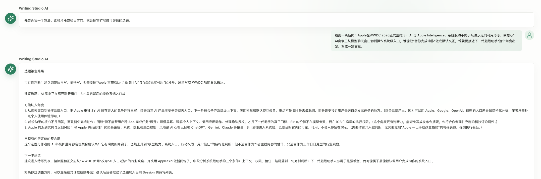Click the paragraph starting '建议进入待写列表'
541x179 pixels.
point(229,161)
